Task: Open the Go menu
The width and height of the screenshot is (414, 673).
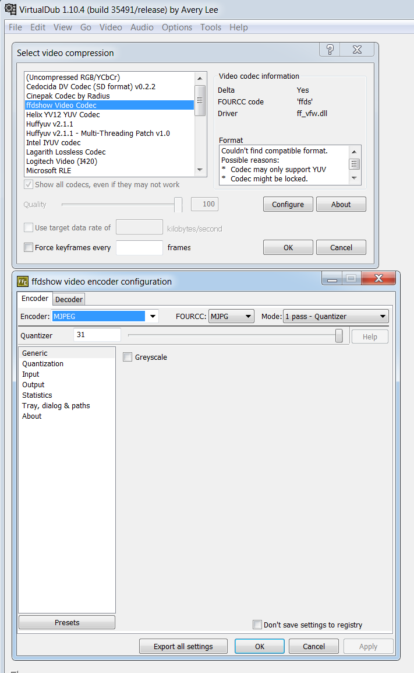Action: [x=86, y=27]
